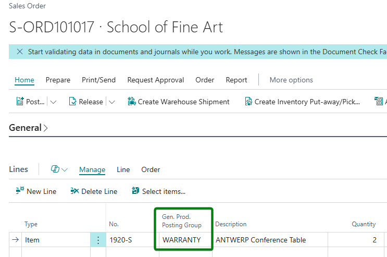
Task: Click the Delete Line icon
Action: coord(74,191)
